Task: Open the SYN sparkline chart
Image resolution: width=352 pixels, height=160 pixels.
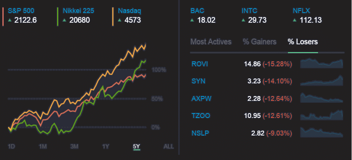Action: tap(322, 81)
